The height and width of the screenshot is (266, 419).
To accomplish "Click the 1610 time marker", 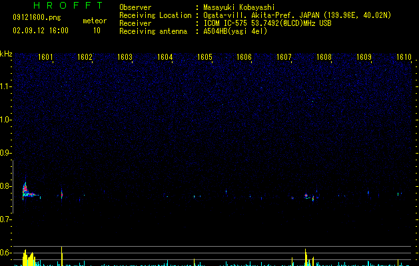I will pyautogui.click(x=404, y=57).
